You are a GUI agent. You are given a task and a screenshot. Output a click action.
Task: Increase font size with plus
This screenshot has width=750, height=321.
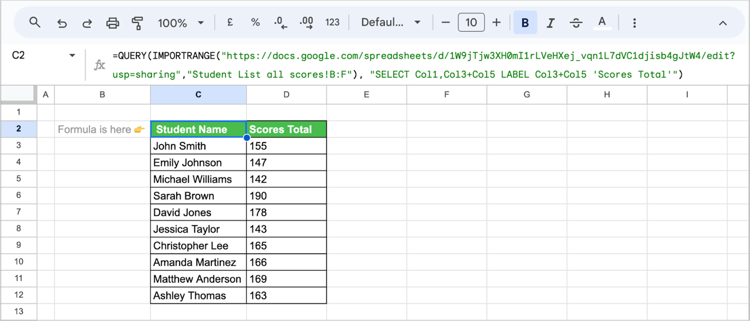(x=496, y=22)
